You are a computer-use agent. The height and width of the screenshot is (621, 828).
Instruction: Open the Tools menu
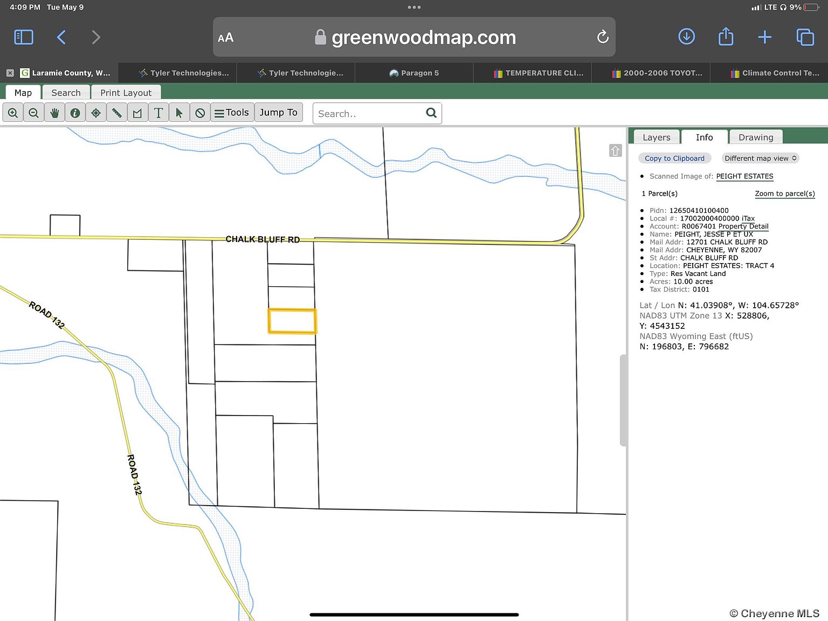click(232, 112)
